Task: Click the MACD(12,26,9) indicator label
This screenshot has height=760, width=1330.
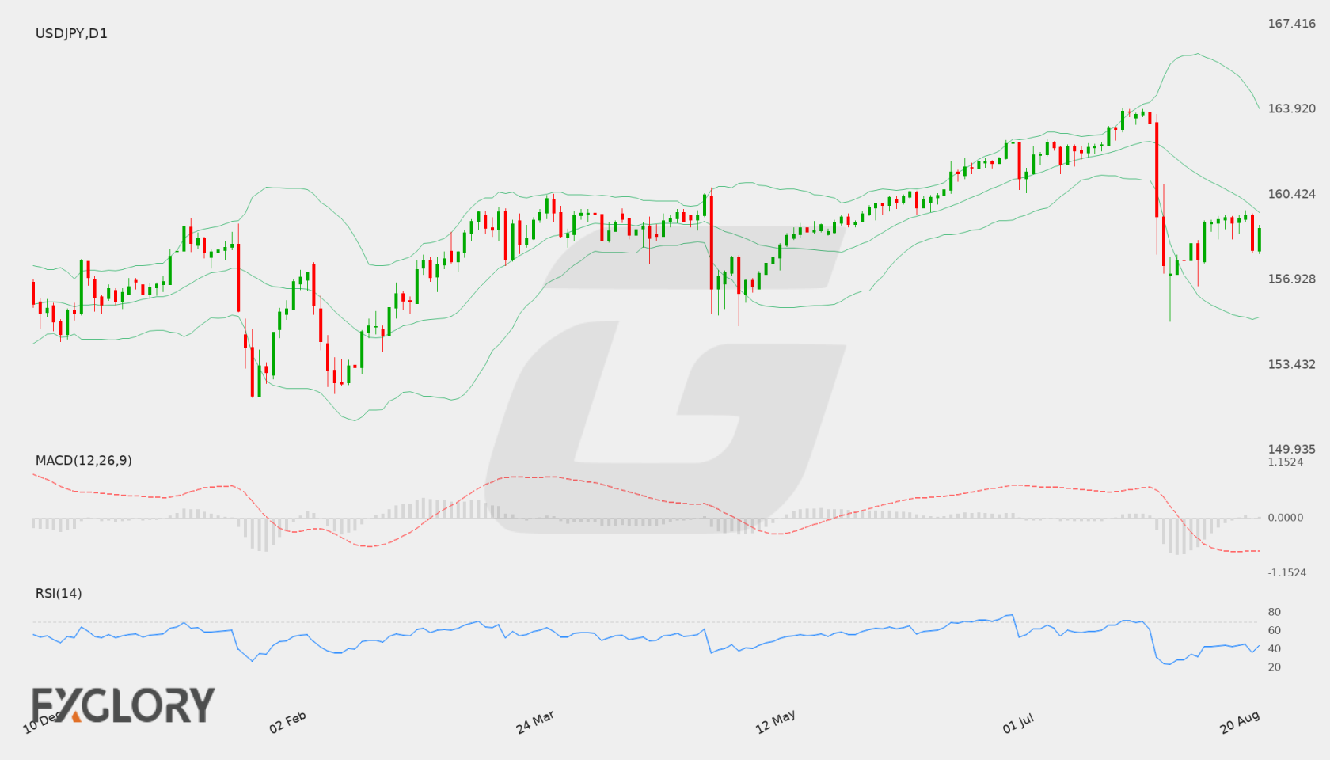Action: pyautogui.click(x=83, y=460)
